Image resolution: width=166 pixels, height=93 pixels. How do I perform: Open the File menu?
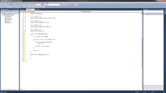click(1, 3)
